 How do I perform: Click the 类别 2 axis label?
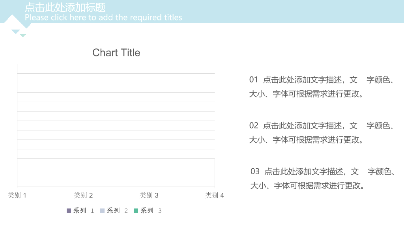coord(83,195)
